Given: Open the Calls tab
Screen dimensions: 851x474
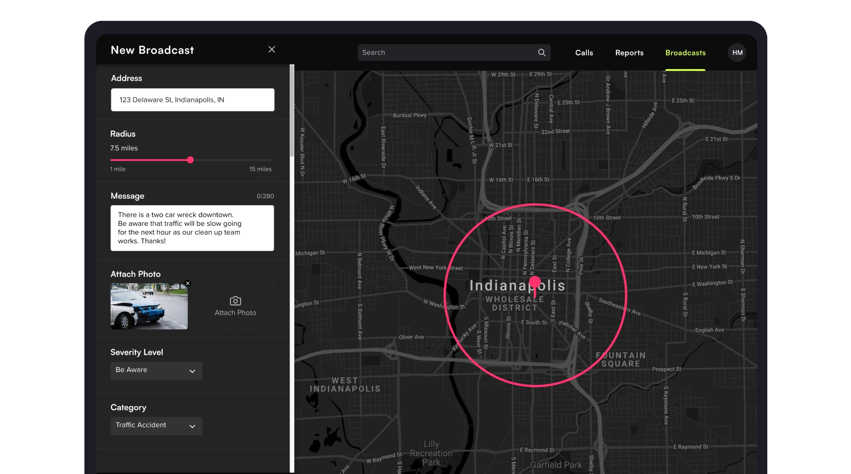Looking at the screenshot, I should coord(584,53).
